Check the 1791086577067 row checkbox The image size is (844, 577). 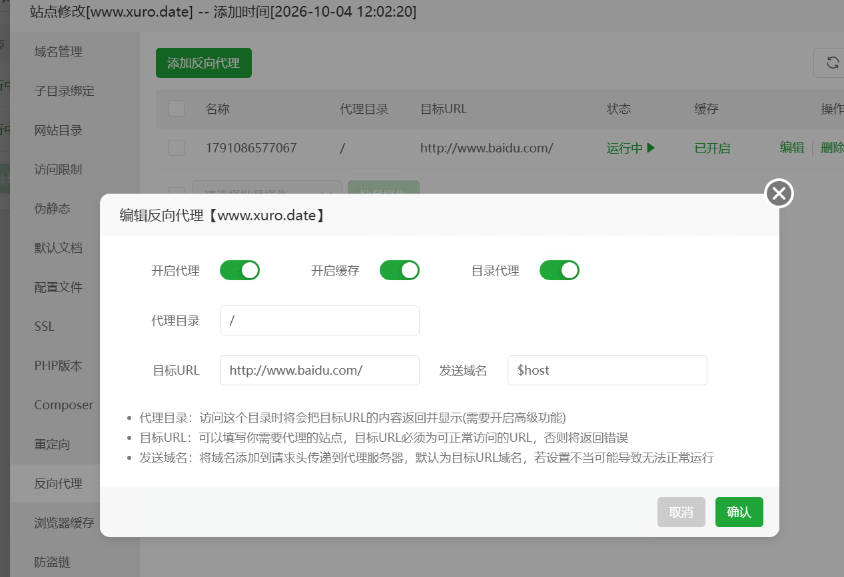pos(177,148)
